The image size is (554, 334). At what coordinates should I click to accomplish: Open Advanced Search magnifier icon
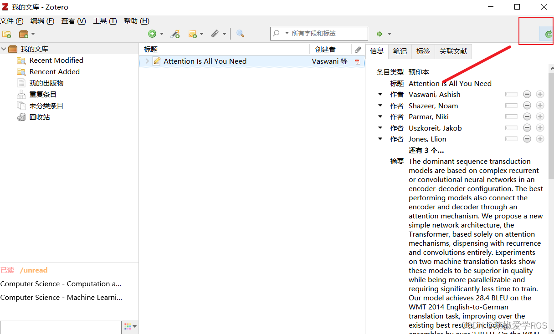click(x=240, y=34)
